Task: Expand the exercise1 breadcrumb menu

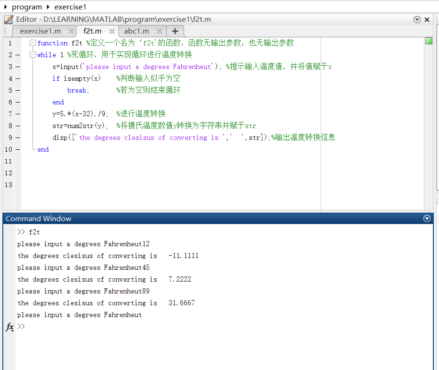Action: point(70,7)
